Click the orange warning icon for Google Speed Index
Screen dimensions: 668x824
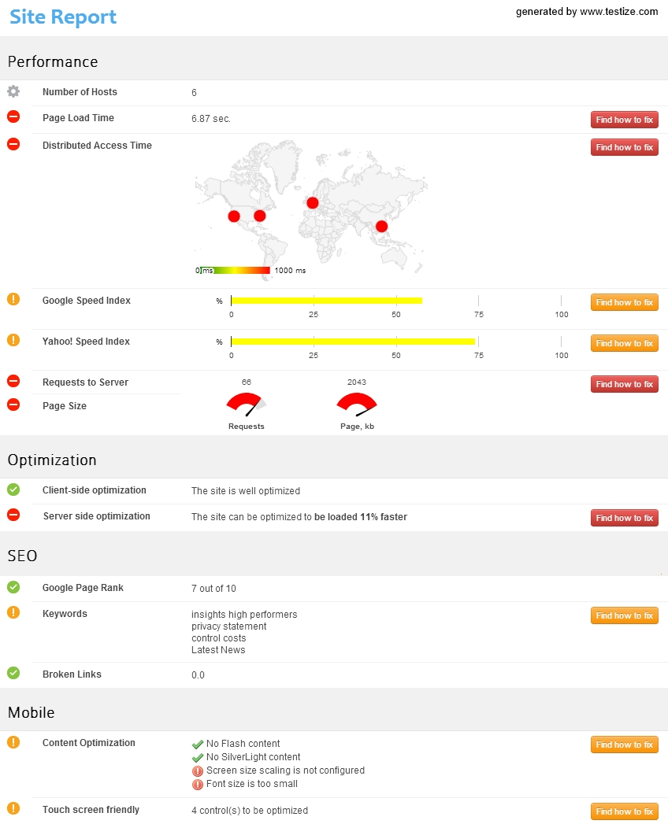coord(13,299)
